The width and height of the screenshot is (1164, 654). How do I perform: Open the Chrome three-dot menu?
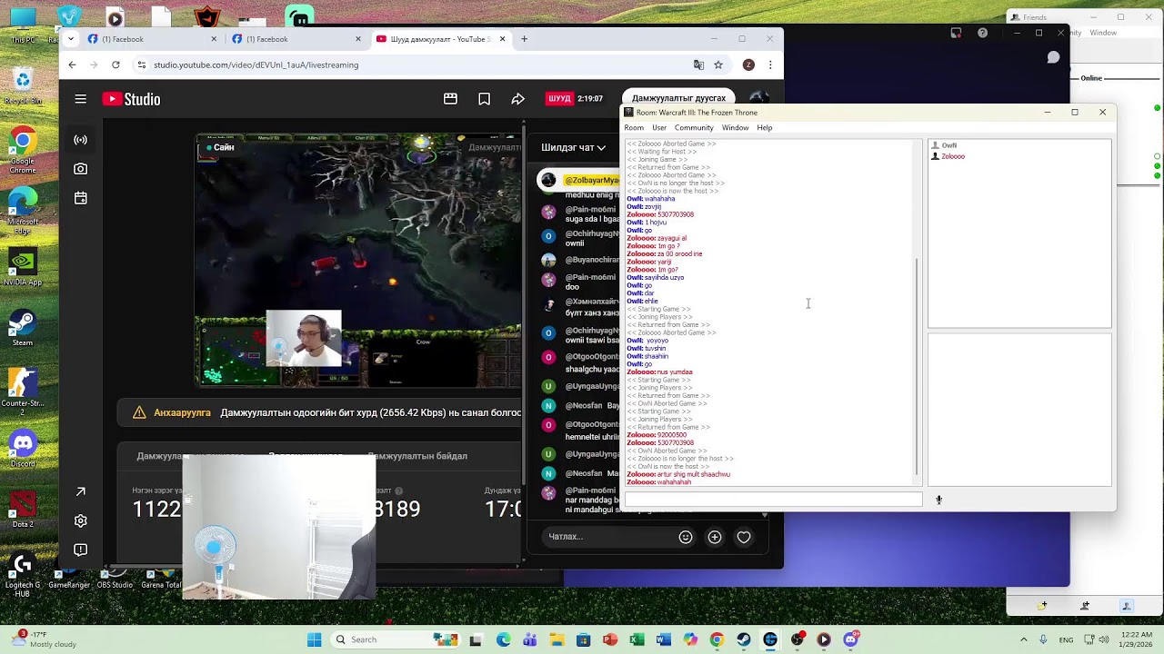coord(770,64)
